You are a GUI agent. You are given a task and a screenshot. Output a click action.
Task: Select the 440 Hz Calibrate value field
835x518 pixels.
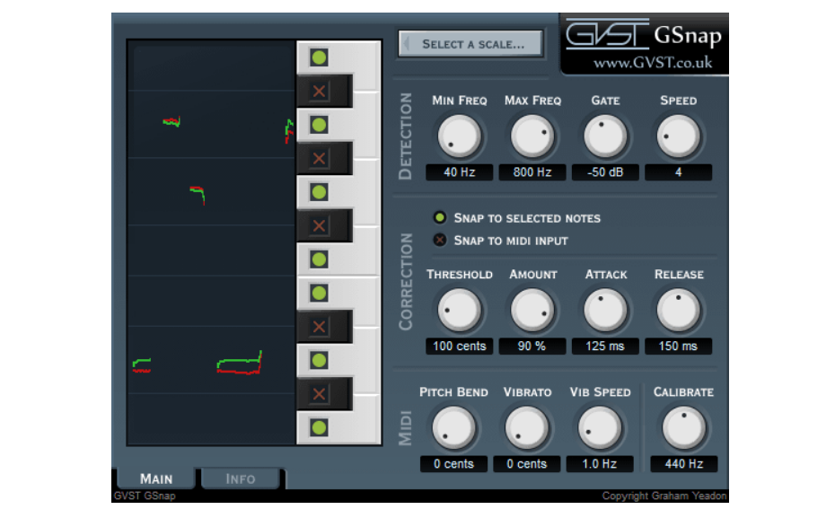click(684, 464)
